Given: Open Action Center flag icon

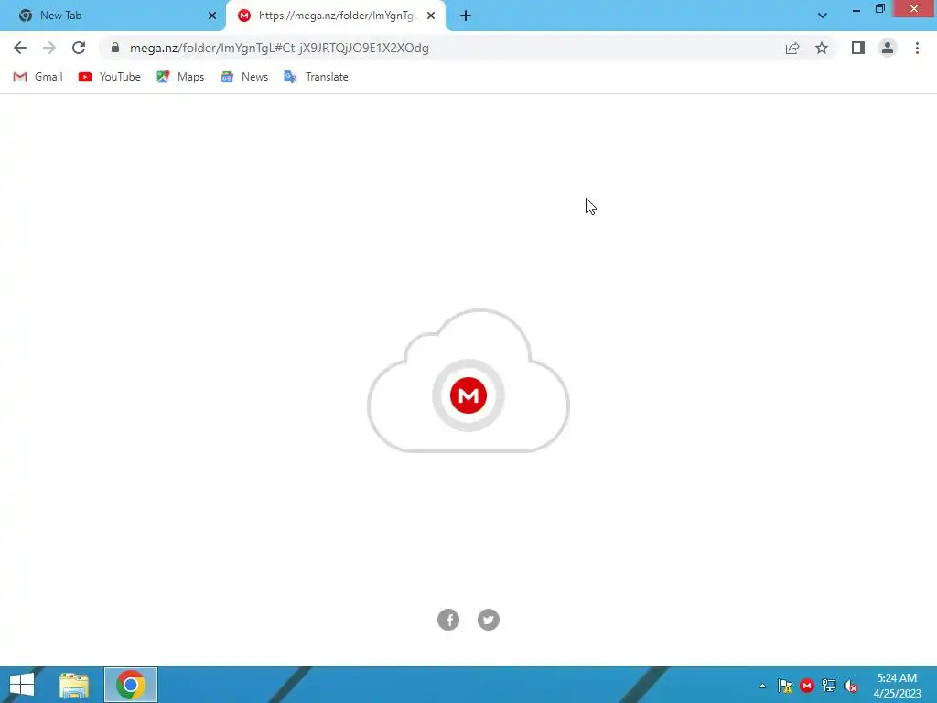Looking at the screenshot, I should 784,686.
